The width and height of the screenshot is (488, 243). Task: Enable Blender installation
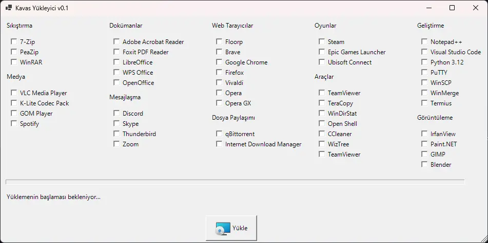[x=424, y=165]
